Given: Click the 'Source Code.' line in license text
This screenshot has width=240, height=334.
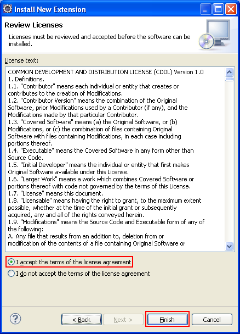Looking at the screenshot, I should click(26, 158).
